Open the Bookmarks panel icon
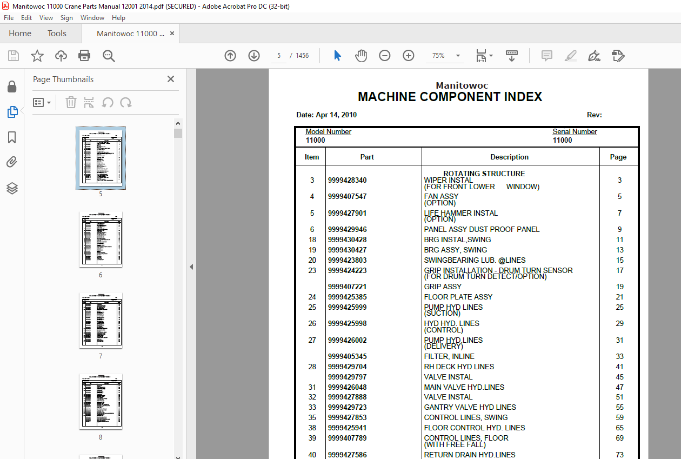Screen dimensions: 681x459 tap(12, 137)
